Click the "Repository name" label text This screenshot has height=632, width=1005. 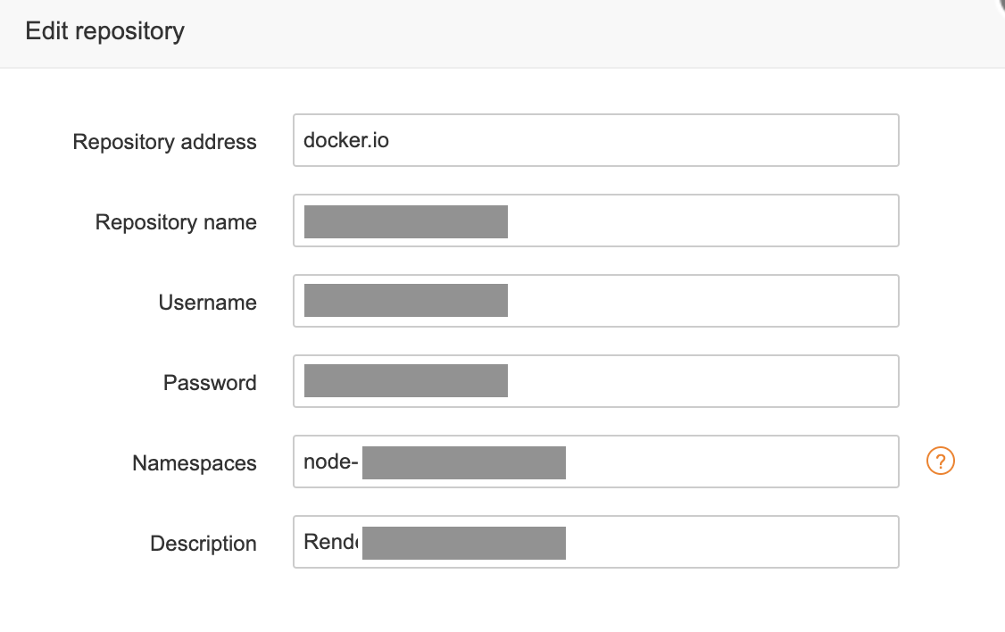pyautogui.click(x=176, y=222)
